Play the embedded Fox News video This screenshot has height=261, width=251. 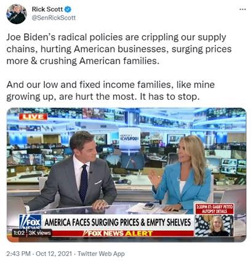(127, 175)
